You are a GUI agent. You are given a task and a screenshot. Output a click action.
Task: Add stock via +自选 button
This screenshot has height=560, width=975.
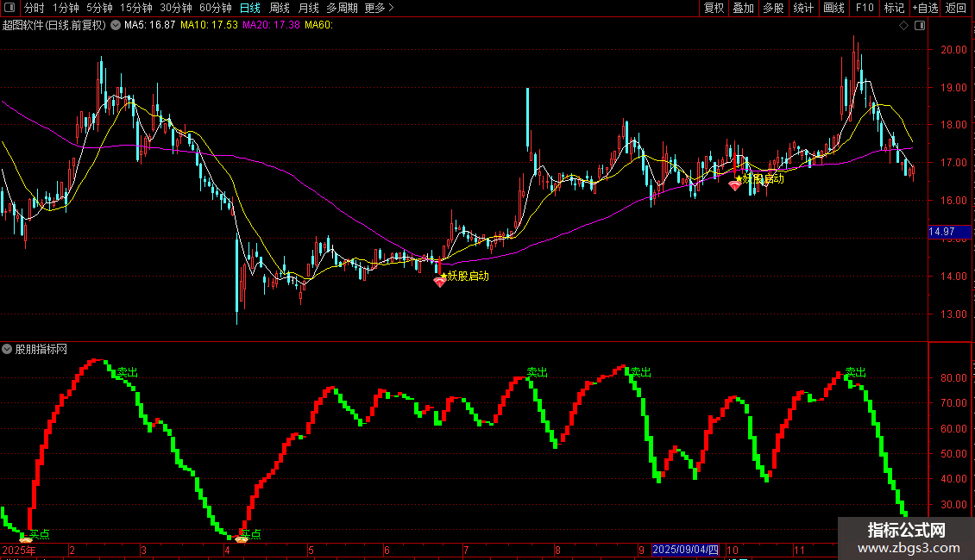pos(925,8)
